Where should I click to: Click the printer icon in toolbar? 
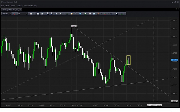point(76,14)
